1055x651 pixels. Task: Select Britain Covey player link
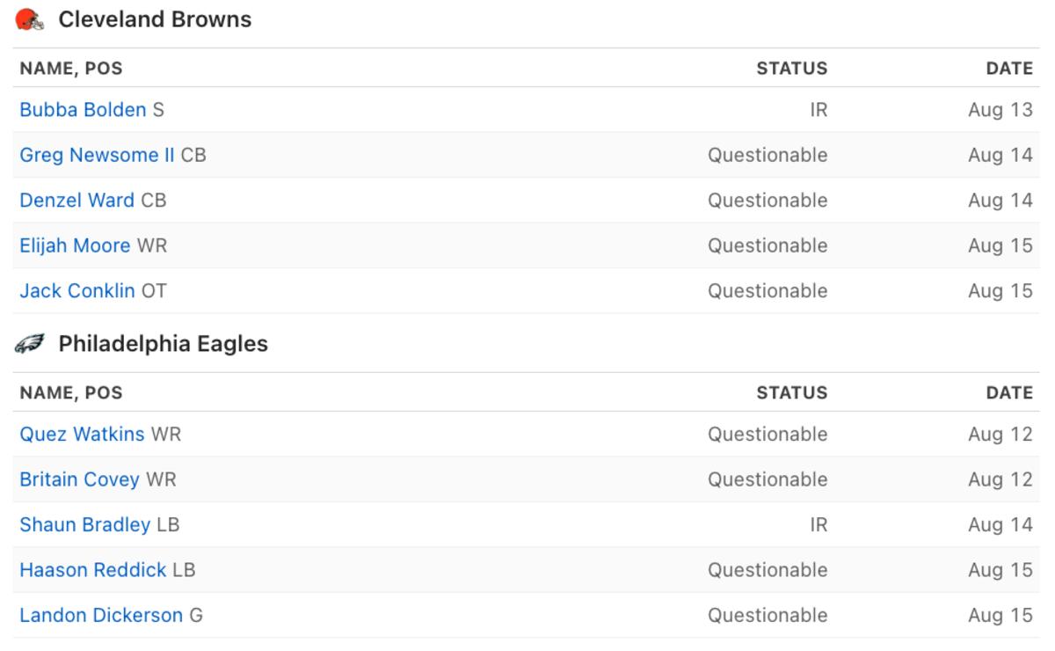tap(79, 479)
